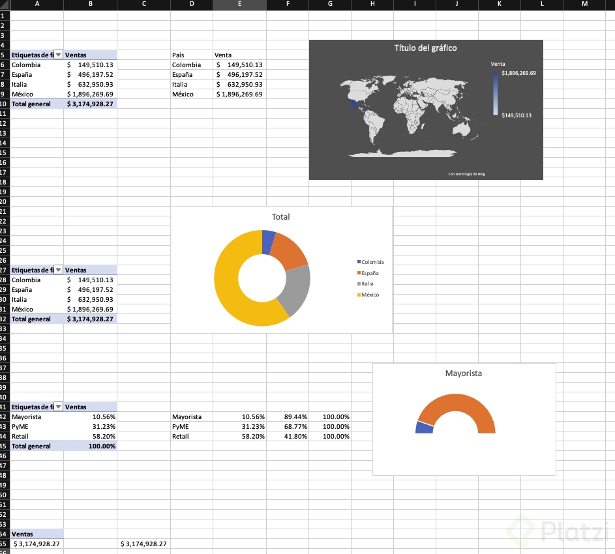The image size is (615, 554).
Task: Select the 41.80% cell in Retail row
Action: tap(288, 437)
